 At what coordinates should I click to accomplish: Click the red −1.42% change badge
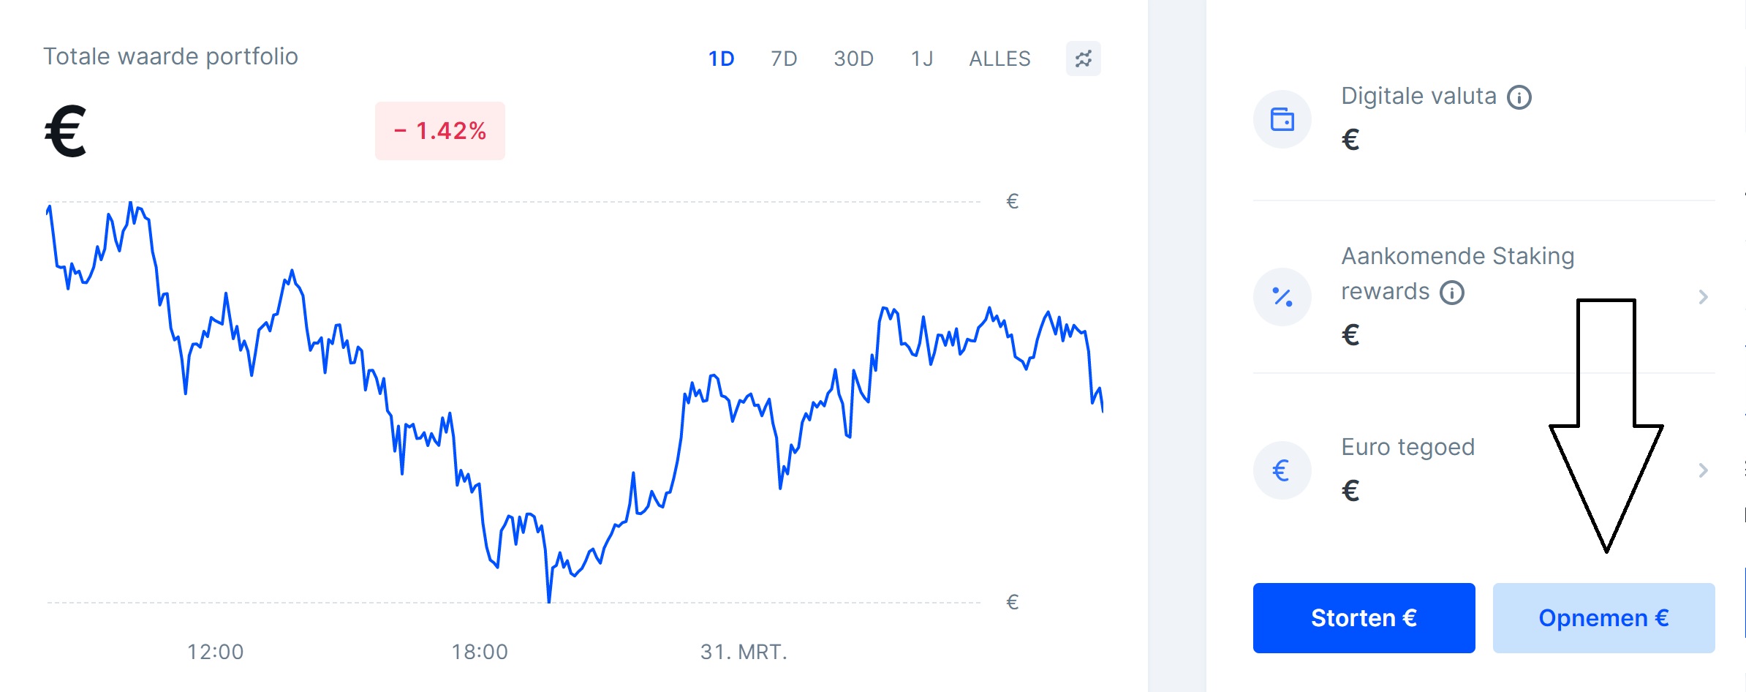click(439, 131)
